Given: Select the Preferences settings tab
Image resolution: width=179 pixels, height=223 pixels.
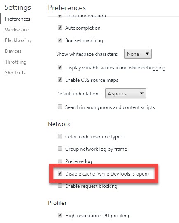Looking at the screenshot, I should pyautogui.click(x=18, y=19).
